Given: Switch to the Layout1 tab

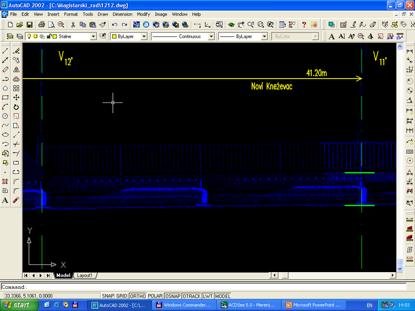Looking at the screenshot, I should coord(85,275).
